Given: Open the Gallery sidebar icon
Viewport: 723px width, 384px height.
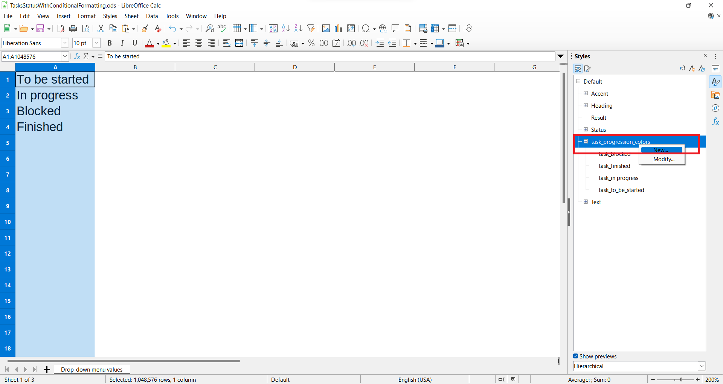Looking at the screenshot, I should (x=715, y=95).
